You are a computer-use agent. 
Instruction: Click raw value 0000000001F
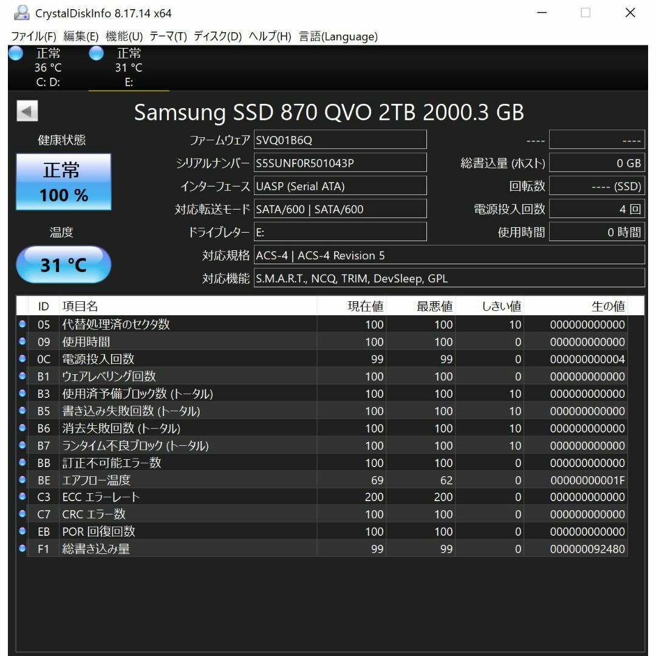click(587, 480)
